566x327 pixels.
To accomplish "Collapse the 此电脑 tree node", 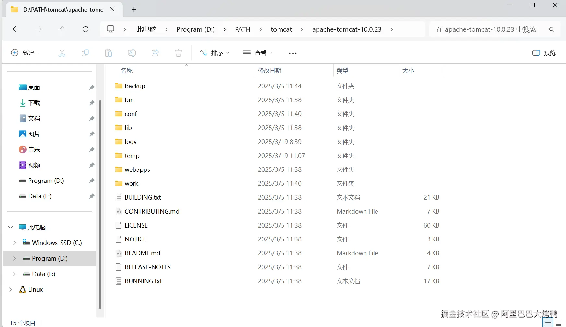I will point(11,227).
